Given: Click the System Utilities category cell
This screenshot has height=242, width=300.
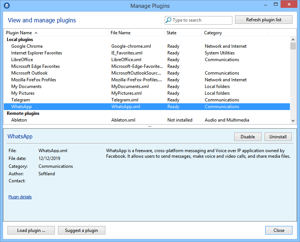Looking at the screenshot, I should pyautogui.click(x=220, y=53).
